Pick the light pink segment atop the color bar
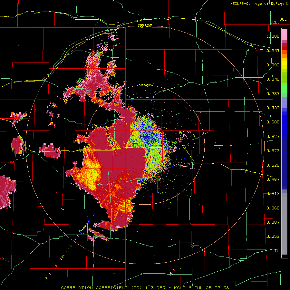The height and width of the screenshot is (290, 290). (285, 34)
